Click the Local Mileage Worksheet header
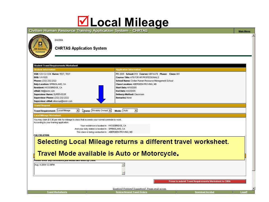The height and width of the screenshot is (202, 269). pos(140,115)
